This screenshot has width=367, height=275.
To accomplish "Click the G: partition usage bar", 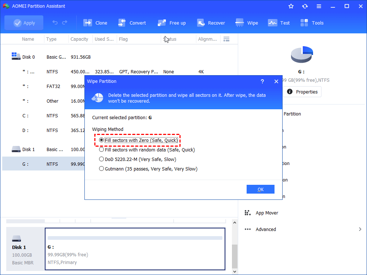I will (x=135, y=238).
